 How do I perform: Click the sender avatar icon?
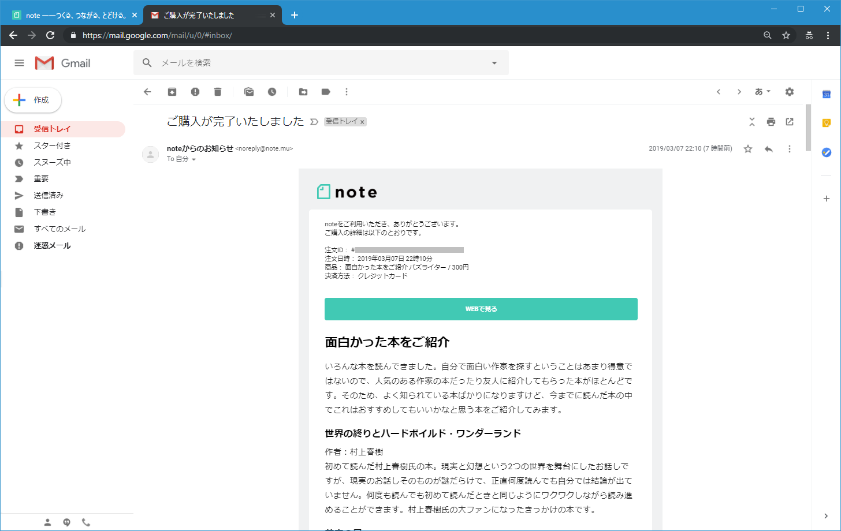[150, 154]
